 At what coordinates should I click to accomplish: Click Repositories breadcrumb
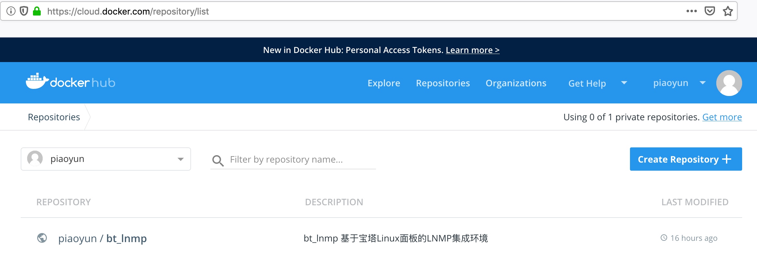click(54, 117)
